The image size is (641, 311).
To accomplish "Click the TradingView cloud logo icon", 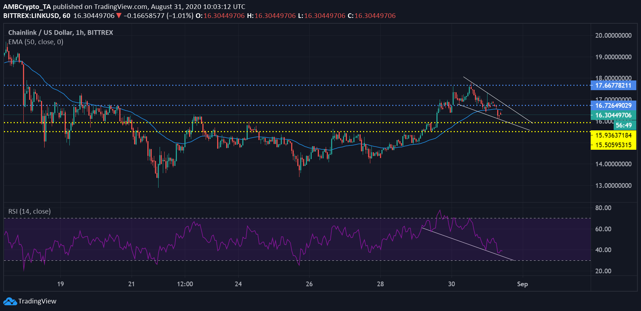I will 10,301.
